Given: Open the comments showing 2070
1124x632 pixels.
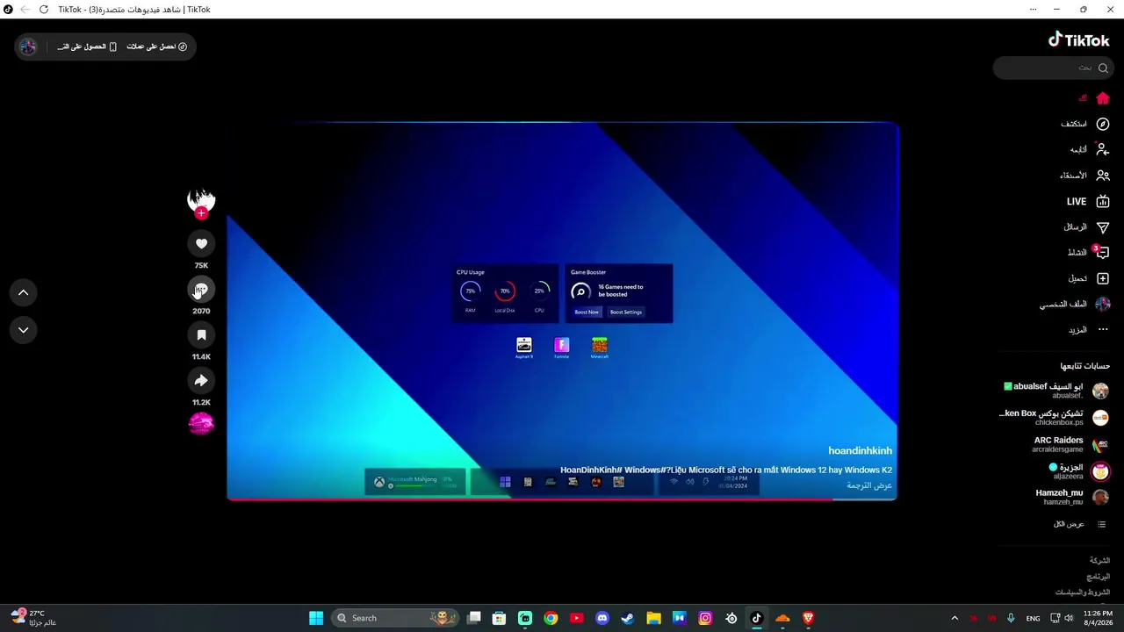Looking at the screenshot, I should tap(201, 290).
